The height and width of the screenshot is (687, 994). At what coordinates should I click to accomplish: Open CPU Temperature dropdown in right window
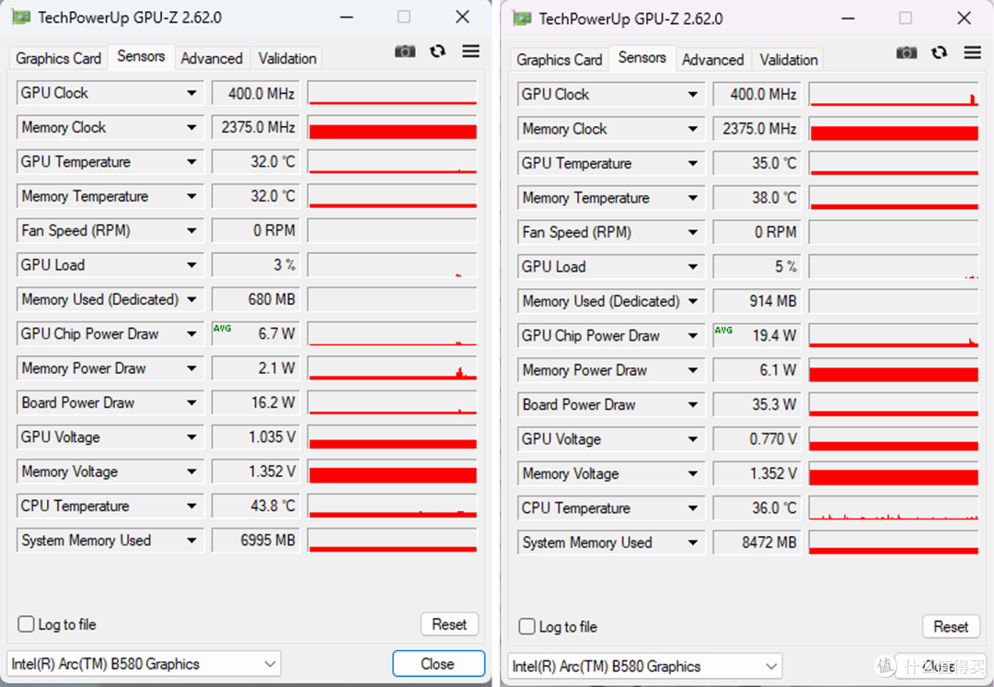693,508
